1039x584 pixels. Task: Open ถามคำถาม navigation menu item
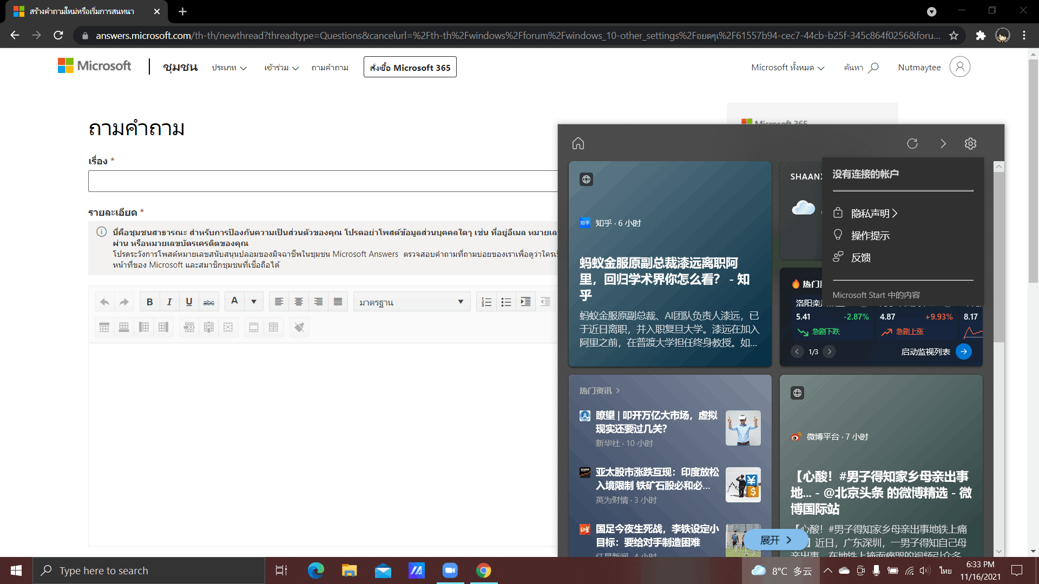(330, 68)
